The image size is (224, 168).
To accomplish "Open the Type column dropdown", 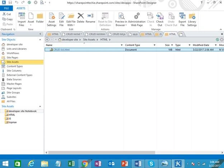I will 190,45.
